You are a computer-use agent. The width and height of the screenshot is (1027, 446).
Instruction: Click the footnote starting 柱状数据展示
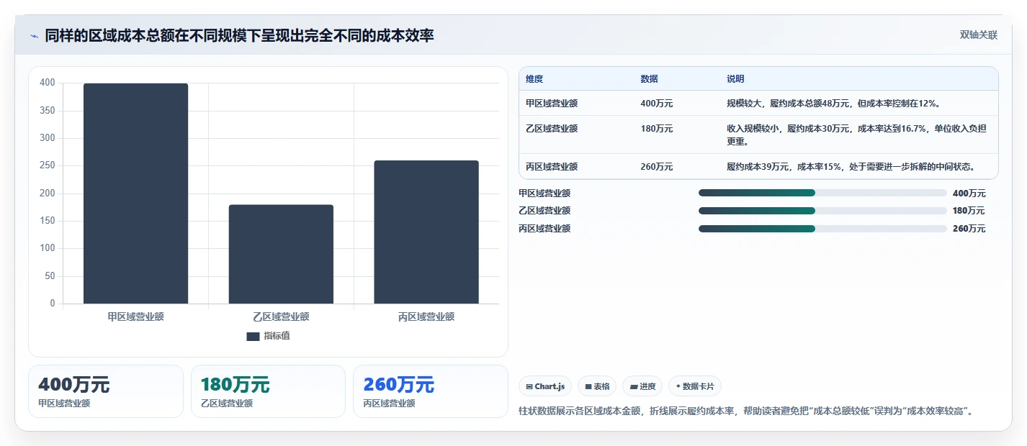[x=746, y=411]
